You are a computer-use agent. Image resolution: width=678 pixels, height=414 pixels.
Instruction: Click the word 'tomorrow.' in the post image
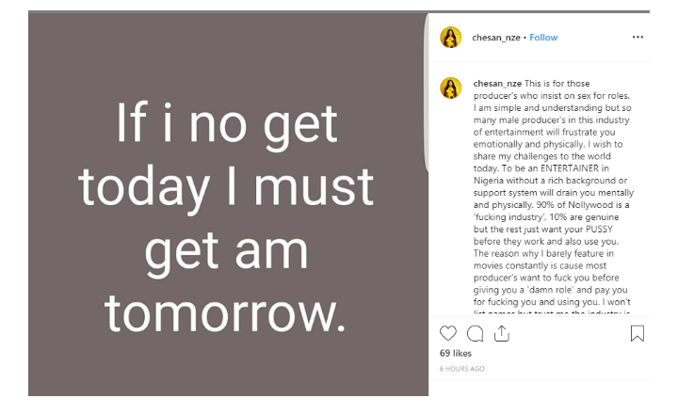coord(225,312)
